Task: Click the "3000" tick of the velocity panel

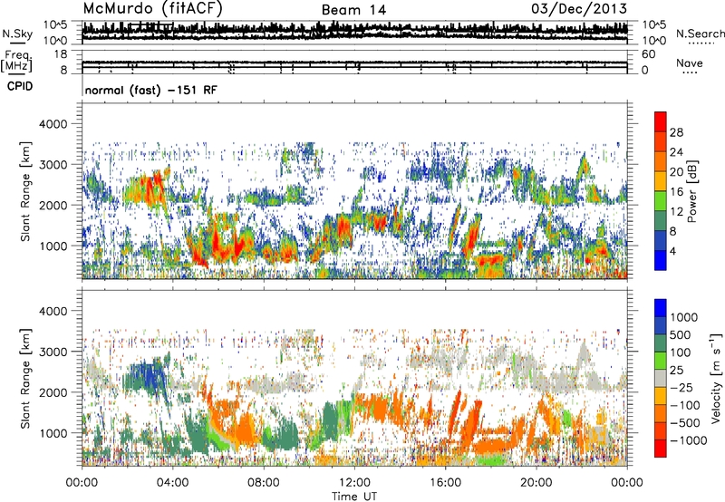Action: 53,352
